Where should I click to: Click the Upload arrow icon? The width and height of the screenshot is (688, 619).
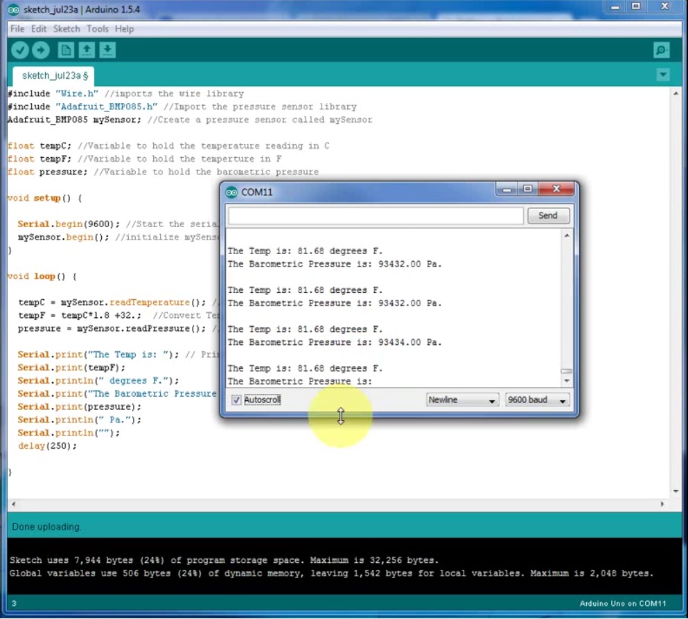(x=41, y=50)
